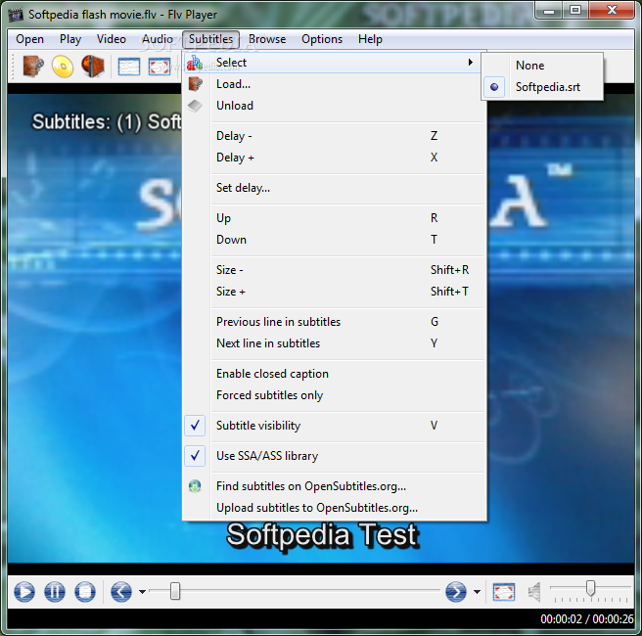This screenshot has width=642, height=636.
Task: Click the abc icon beside Select
Action: 195,63
